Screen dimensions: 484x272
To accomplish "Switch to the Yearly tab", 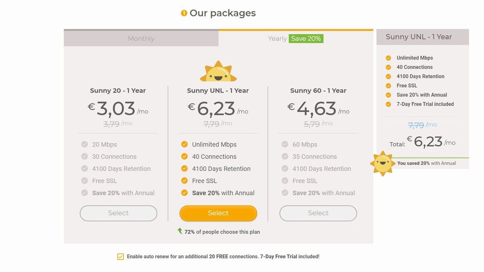I will point(277,38).
